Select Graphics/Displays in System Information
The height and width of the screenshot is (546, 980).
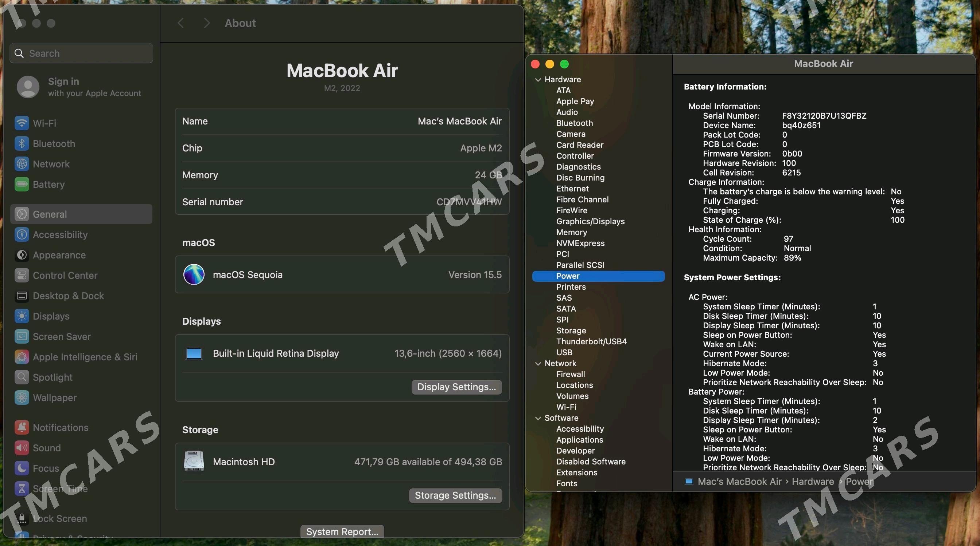pyautogui.click(x=590, y=221)
